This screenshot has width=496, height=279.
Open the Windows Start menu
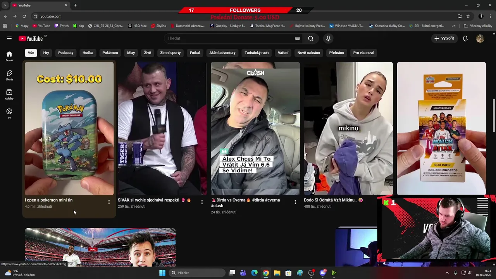162,273
